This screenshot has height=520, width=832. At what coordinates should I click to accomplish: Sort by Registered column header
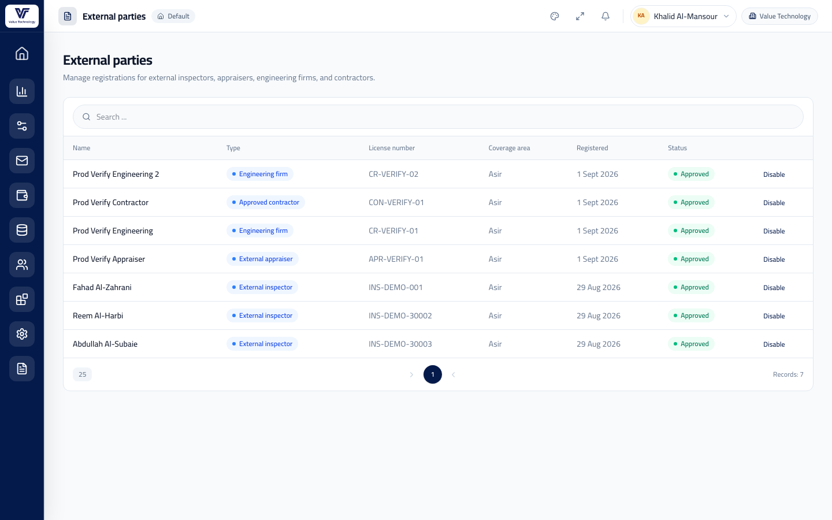pos(592,148)
